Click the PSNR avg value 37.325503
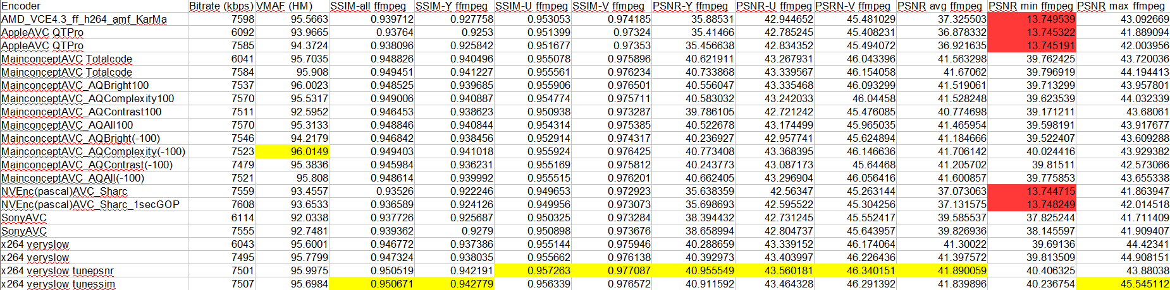 click(x=942, y=20)
